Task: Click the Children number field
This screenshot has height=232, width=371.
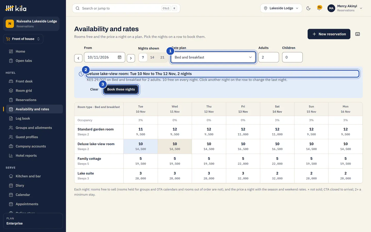Action: coord(292,57)
